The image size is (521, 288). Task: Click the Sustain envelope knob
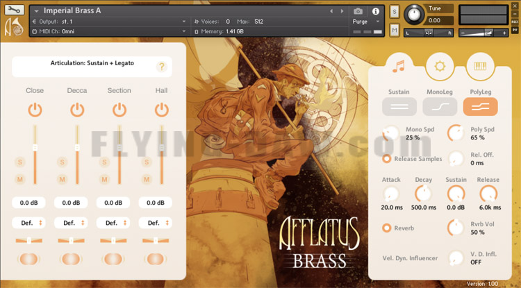[456, 194]
